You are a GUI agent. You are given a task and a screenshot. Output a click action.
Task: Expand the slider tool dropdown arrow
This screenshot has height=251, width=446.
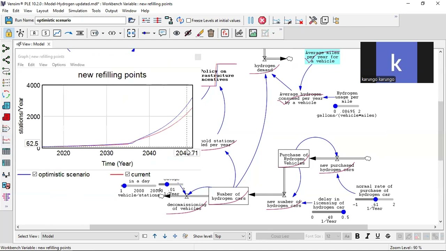point(154,33)
